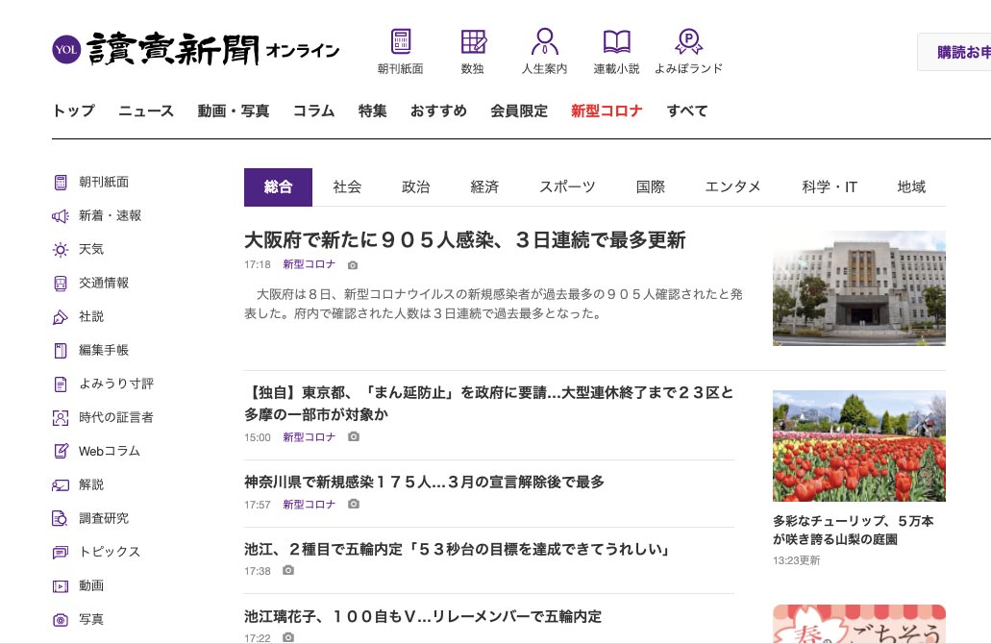Click the 天気 sun icon
991x644 pixels.
point(61,250)
